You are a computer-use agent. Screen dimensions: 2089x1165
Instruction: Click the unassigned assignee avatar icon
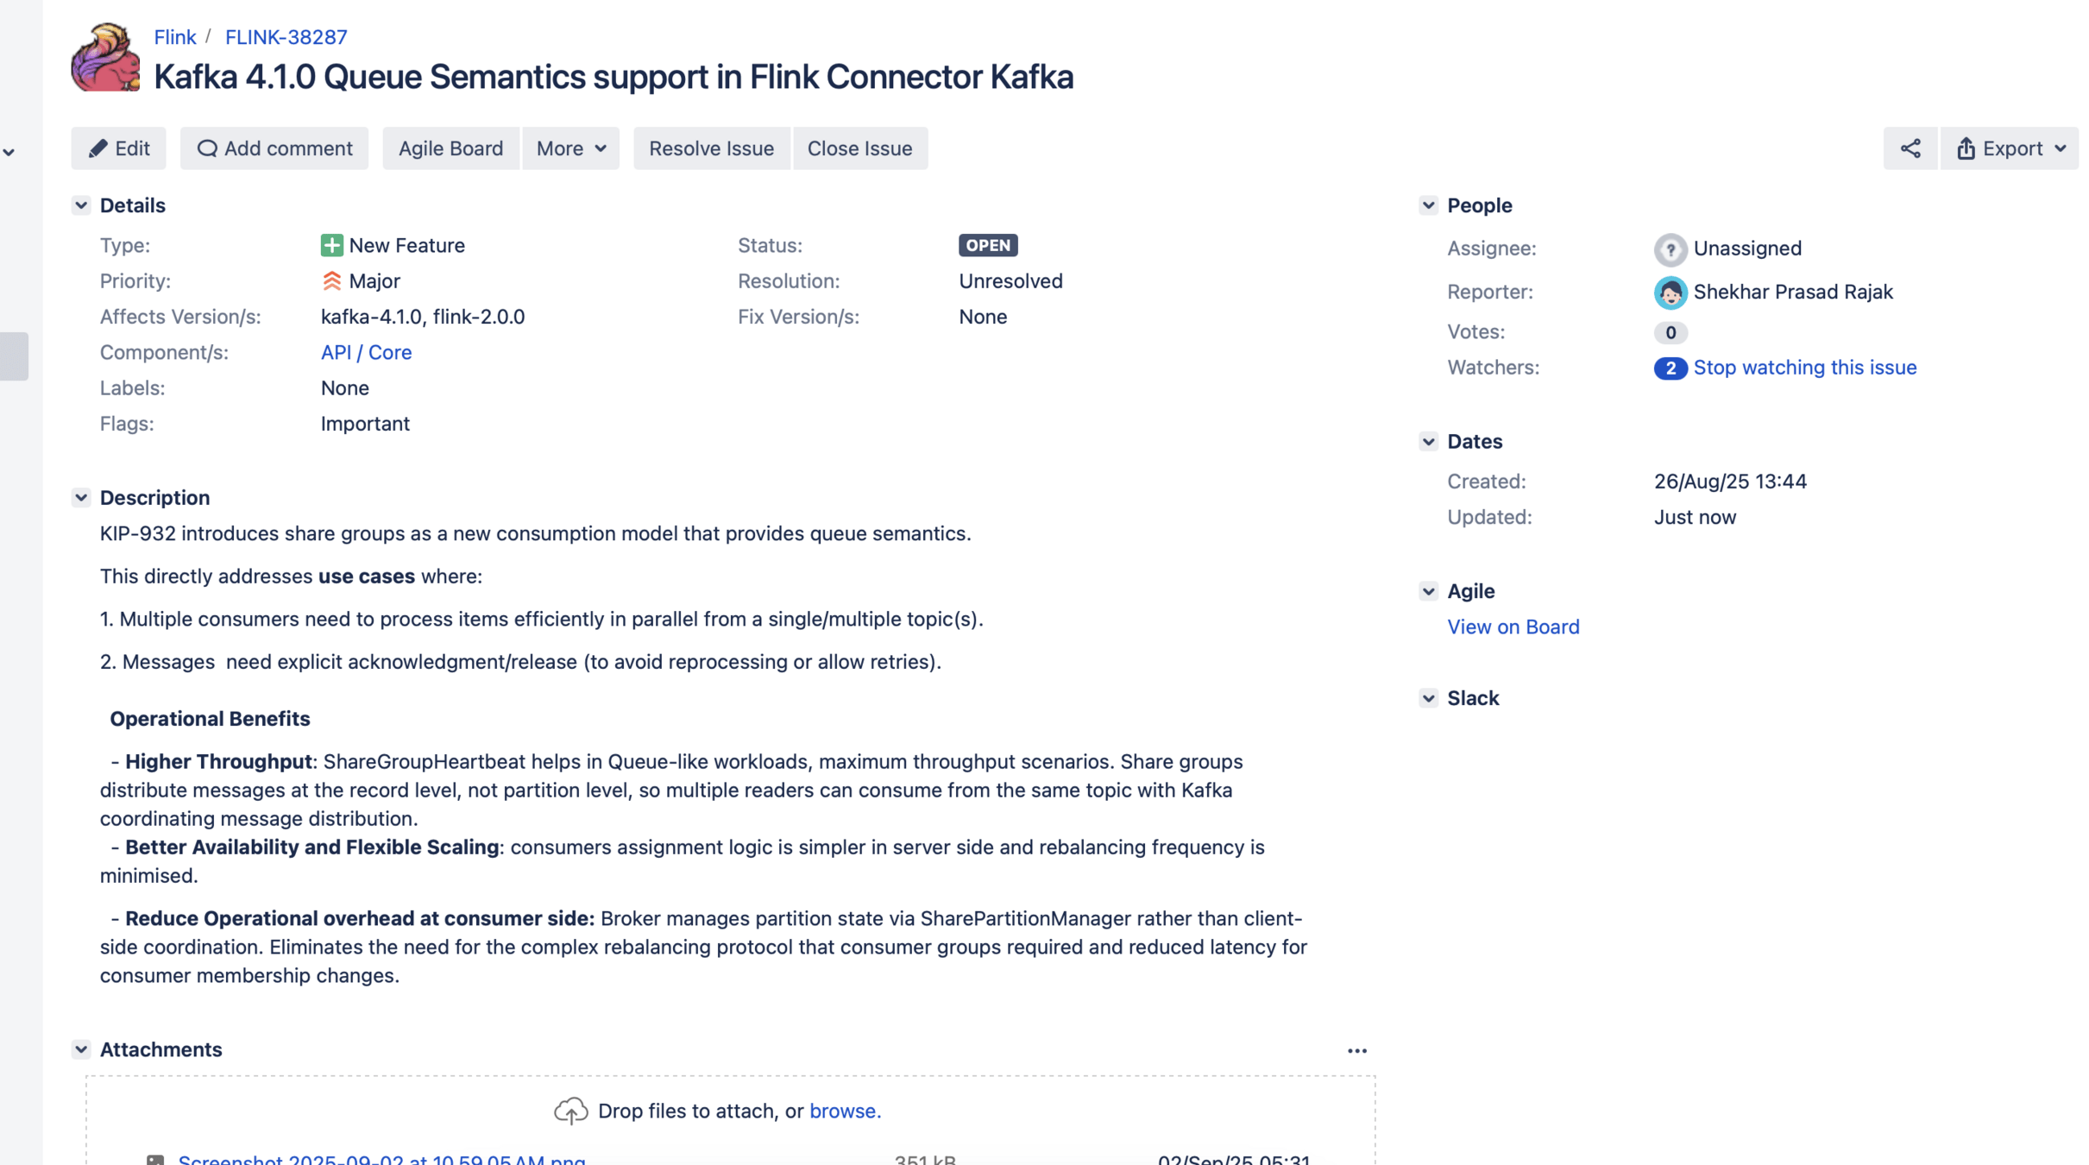(1670, 249)
